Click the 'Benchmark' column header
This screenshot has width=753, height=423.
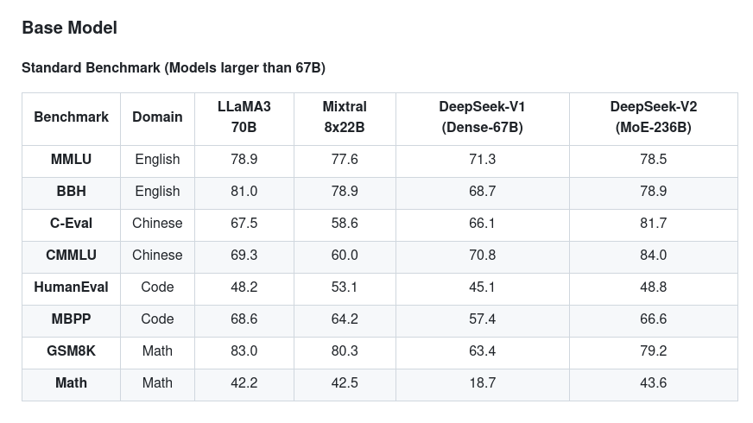(71, 117)
